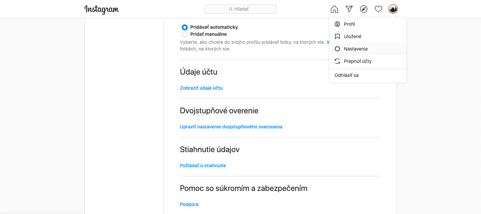
Task: Open the Podpora link
Action: (x=189, y=204)
